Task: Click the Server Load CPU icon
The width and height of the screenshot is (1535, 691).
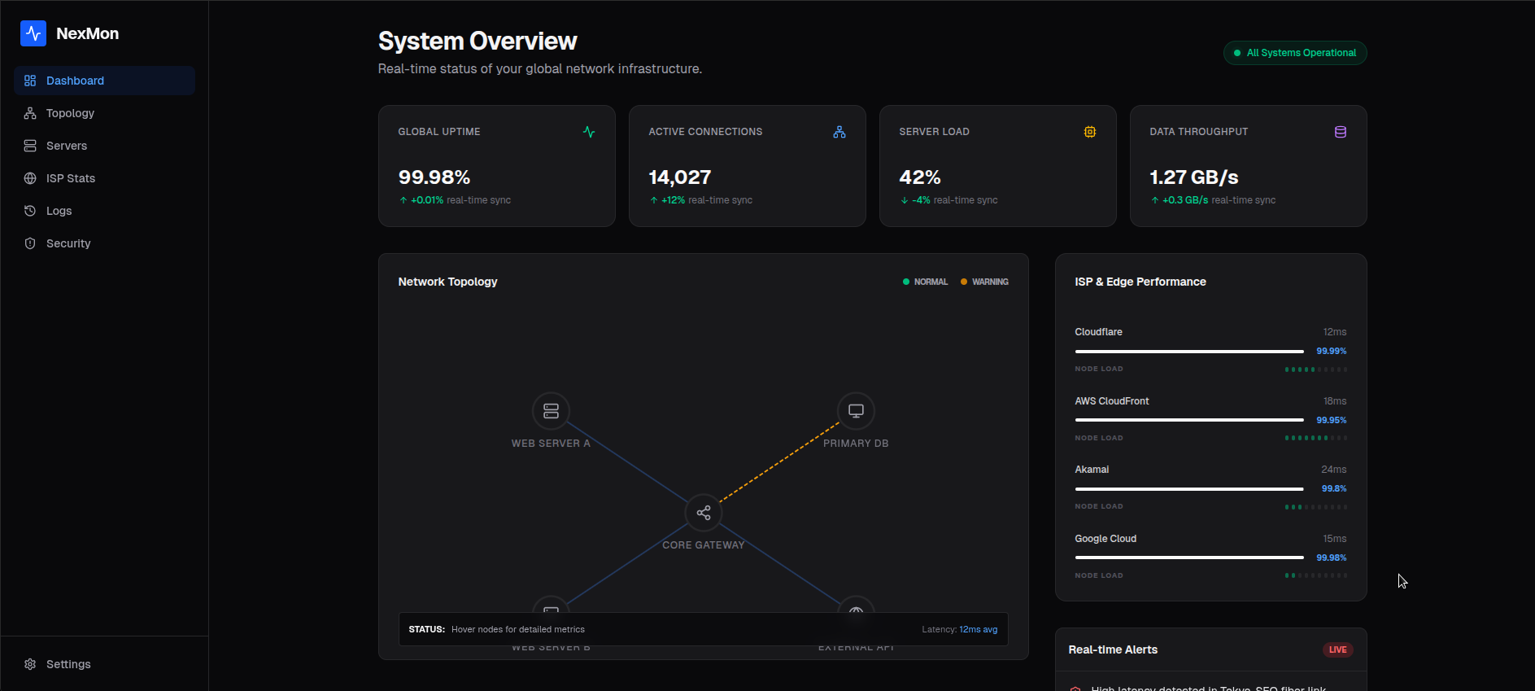Action: coord(1090,132)
